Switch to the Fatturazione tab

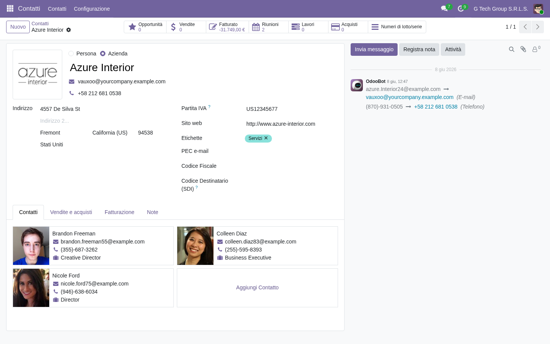click(x=120, y=212)
